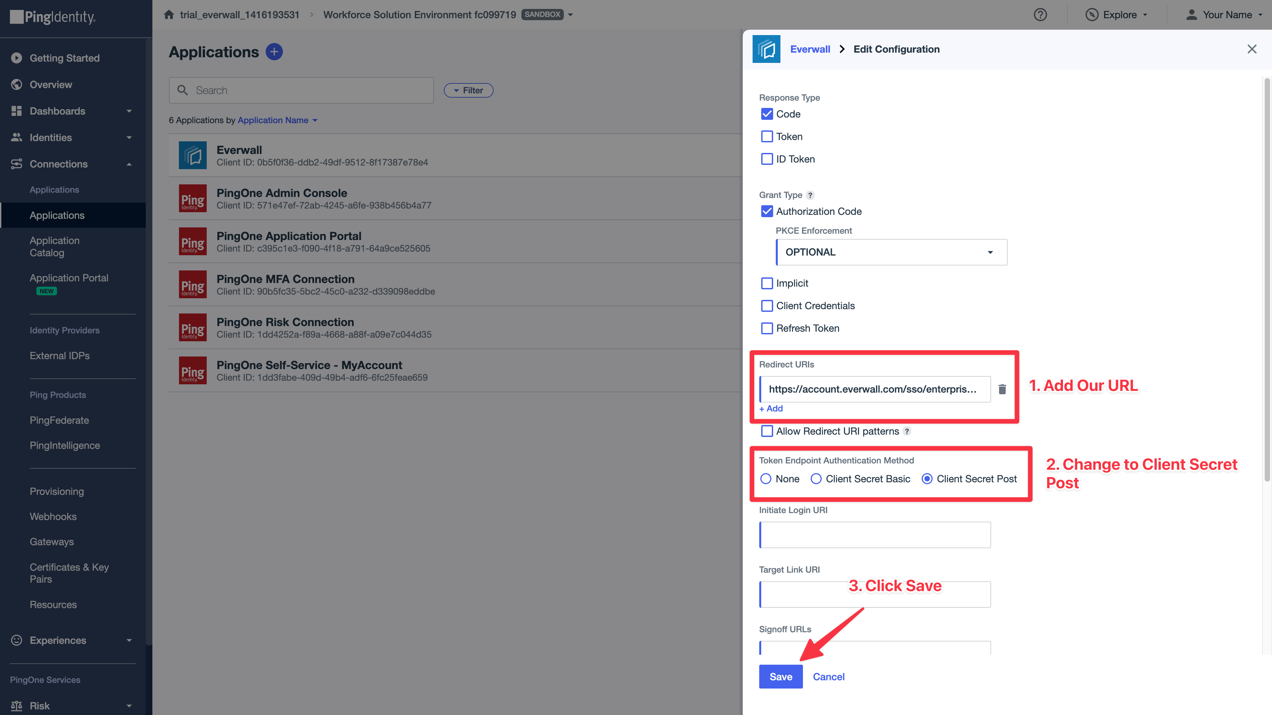Screen dimensions: 1272x715
Task: Click the PingOne Self-Service MyAccount logo
Action: click(x=192, y=370)
